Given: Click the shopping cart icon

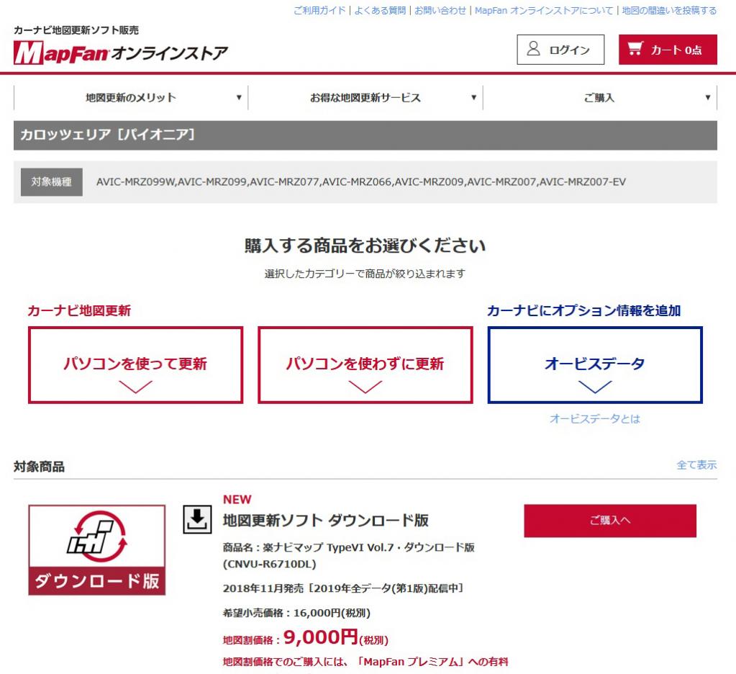Looking at the screenshot, I should [635, 49].
